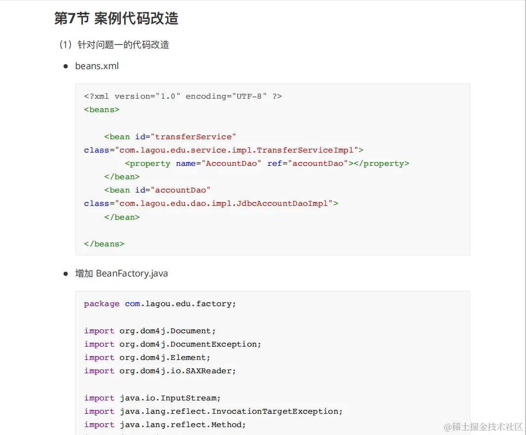Click the xml version declaration line
This screenshot has width=526, height=435.
(x=183, y=96)
